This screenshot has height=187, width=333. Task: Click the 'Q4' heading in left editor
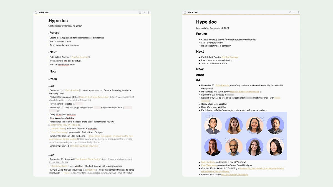tap(53, 86)
